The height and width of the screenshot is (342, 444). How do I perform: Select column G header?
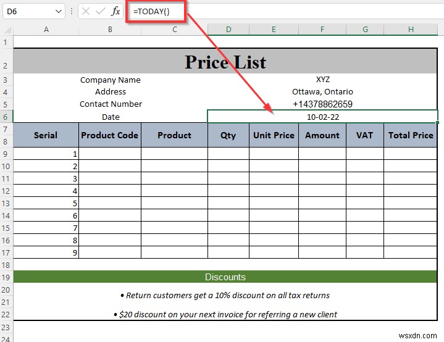click(x=365, y=30)
